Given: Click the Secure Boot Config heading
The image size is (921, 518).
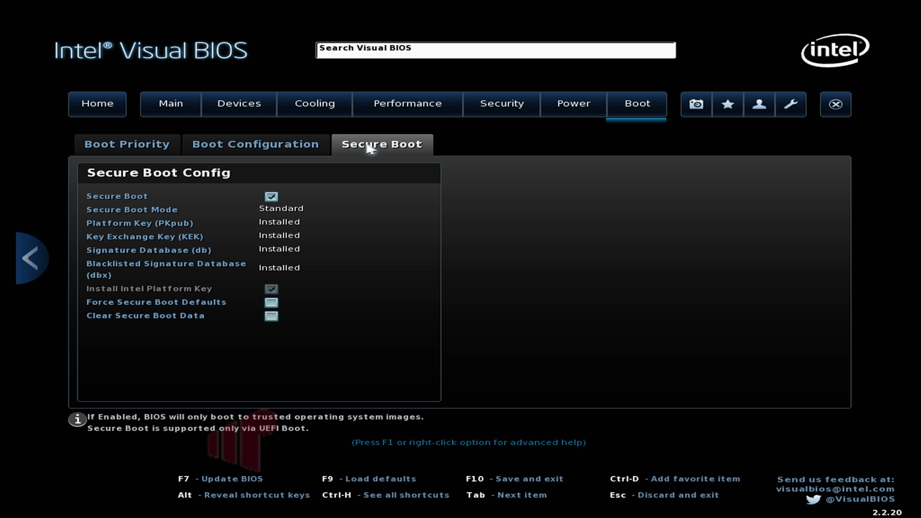Looking at the screenshot, I should click(159, 173).
